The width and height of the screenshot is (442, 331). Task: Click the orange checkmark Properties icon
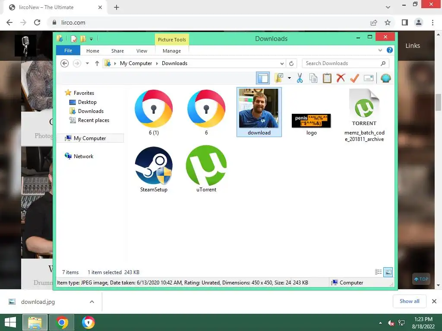coord(354,78)
